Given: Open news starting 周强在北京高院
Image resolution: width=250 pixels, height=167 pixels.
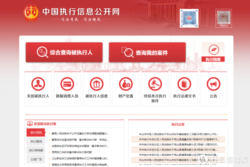Looking at the screenshot, I should [x=80, y=165].
